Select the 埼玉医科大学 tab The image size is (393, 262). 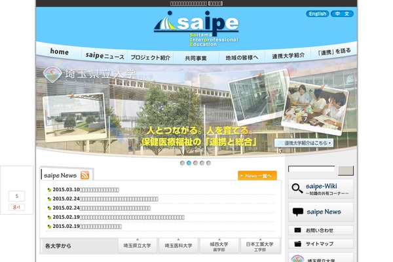tap(178, 246)
